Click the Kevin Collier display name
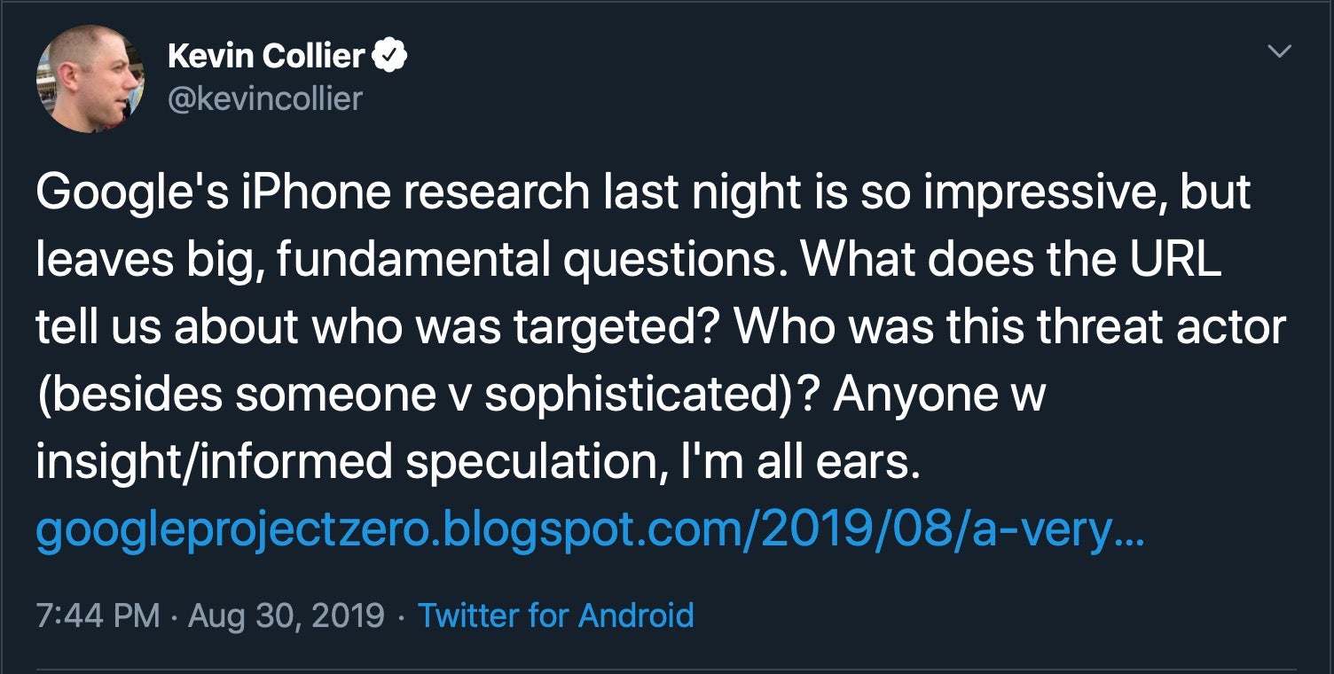Screen dimensions: 1334x674 click(x=266, y=57)
